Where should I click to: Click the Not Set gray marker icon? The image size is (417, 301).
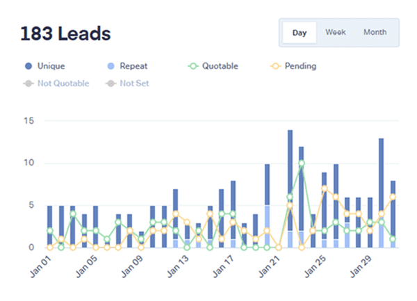tap(110, 83)
